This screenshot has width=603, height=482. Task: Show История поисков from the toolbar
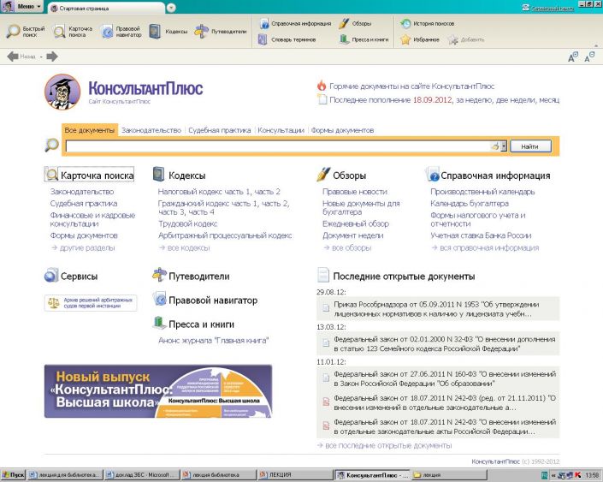coord(427,23)
